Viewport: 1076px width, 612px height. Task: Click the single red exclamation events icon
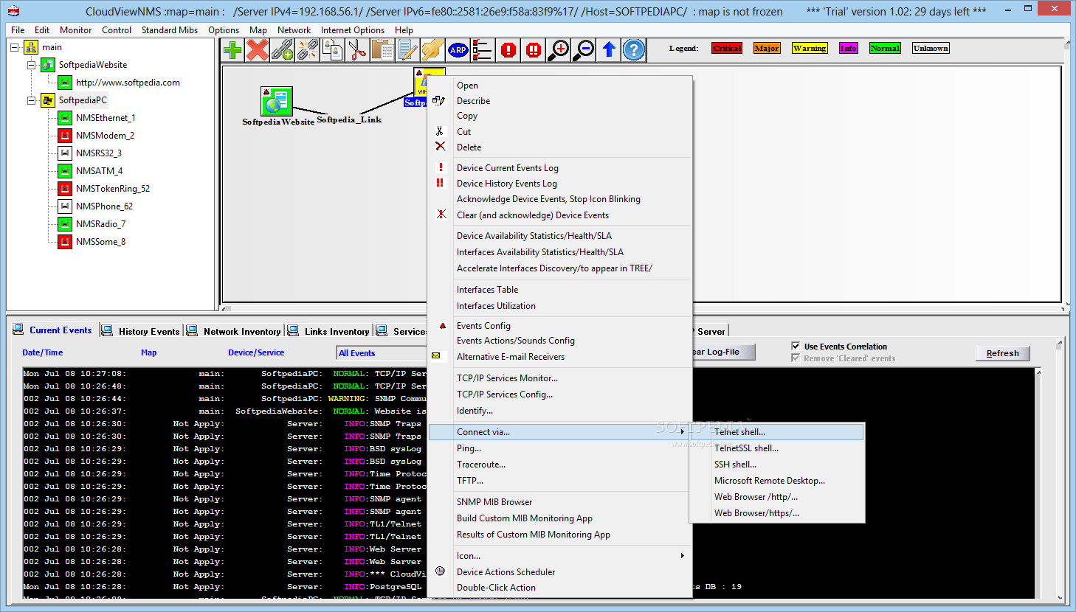508,50
